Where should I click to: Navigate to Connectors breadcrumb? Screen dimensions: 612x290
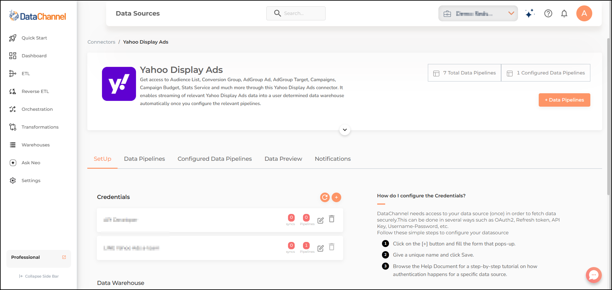click(x=101, y=42)
